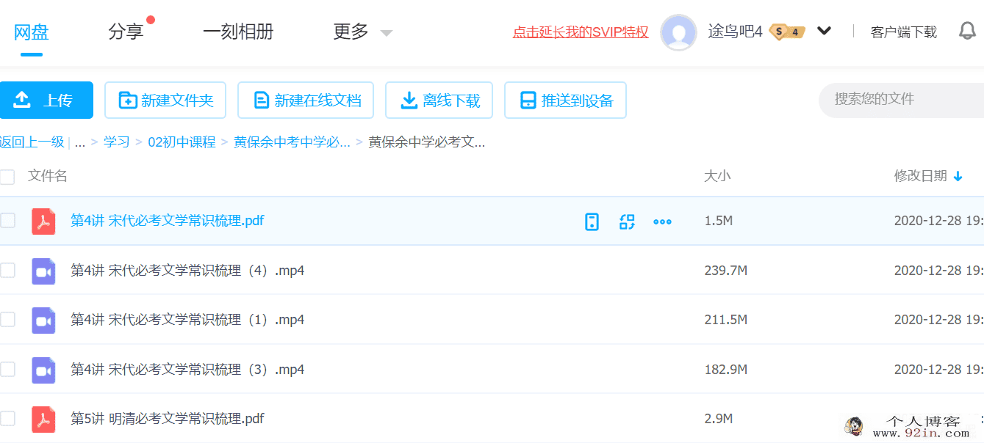Open the 点击延长我的SVIP特权 link
The image size is (984, 443).
click(581, 32)
